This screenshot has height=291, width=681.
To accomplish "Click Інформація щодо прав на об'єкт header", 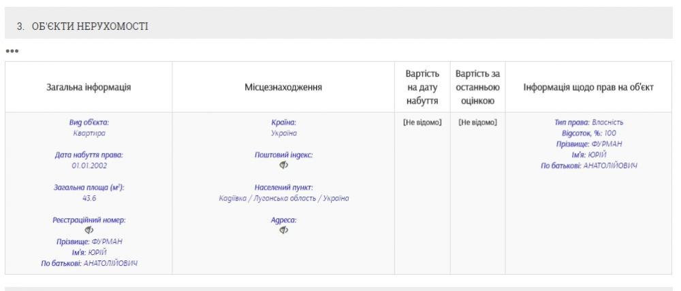I will pos(589,86).
